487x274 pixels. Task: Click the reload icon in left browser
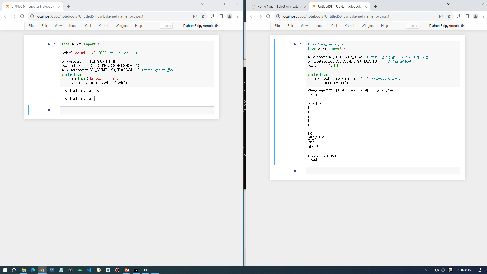[x=22, y=16]
